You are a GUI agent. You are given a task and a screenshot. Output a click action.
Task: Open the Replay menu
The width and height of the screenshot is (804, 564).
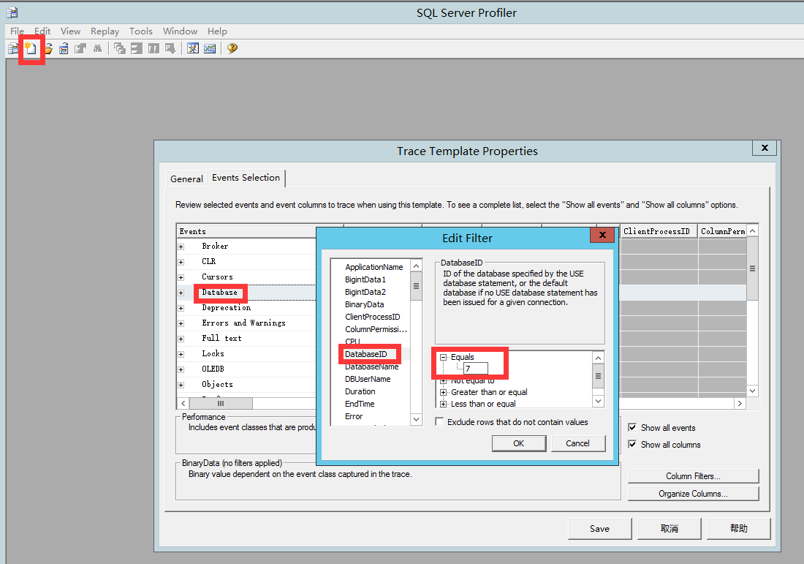(105, 31)
